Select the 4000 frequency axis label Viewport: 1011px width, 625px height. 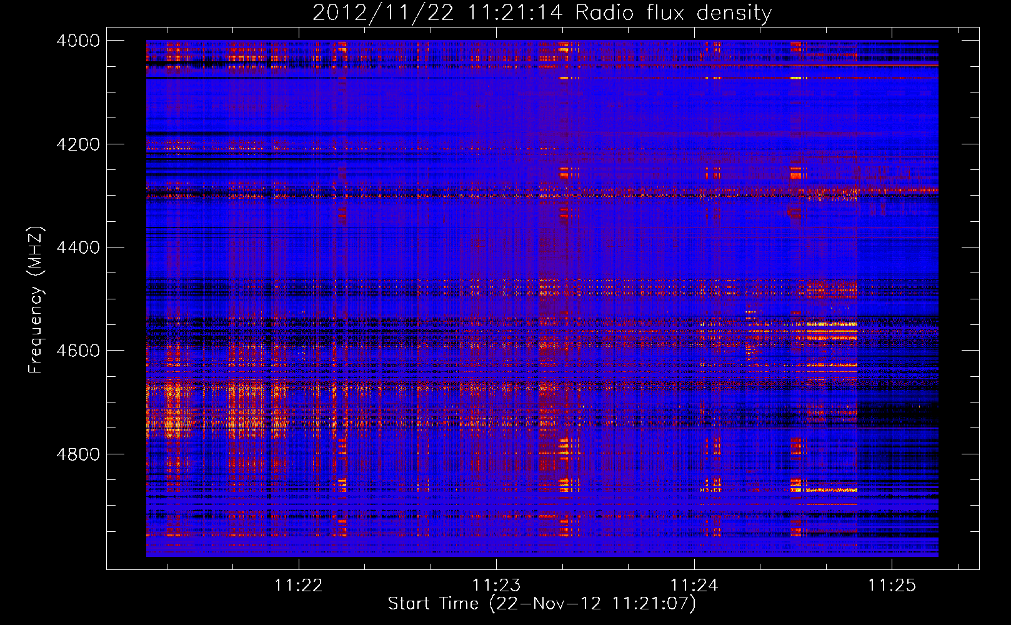coord(78,41)
